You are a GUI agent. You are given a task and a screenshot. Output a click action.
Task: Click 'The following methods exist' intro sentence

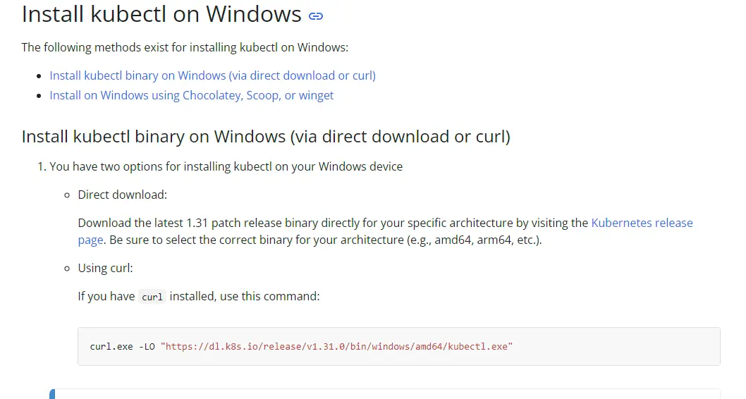(185, 47)
